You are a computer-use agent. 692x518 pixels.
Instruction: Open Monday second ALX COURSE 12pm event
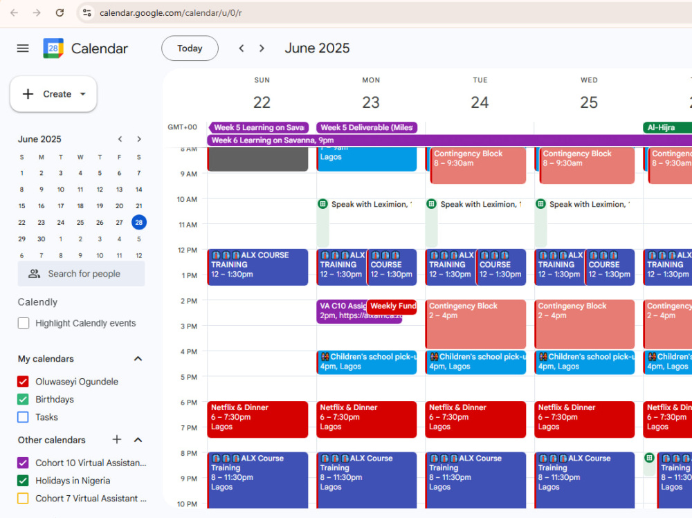click(392, 267)
